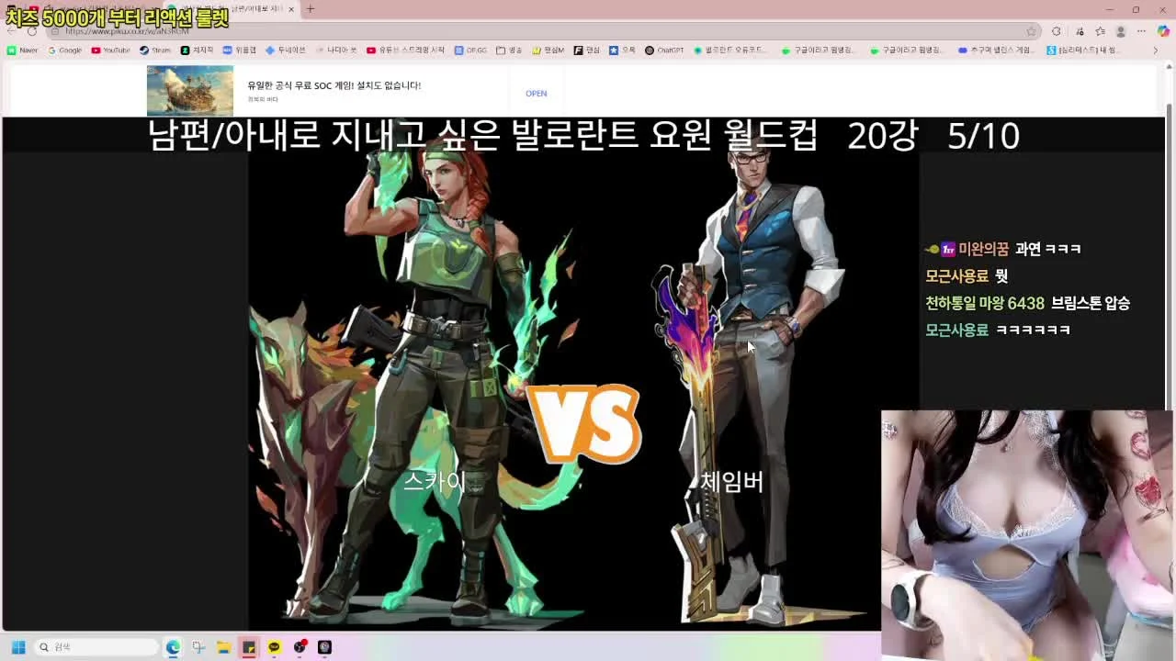The width and height of the screenshot is (1176, 661).
Task: Open the browser profile avatar
Action: pos(1120,31)
